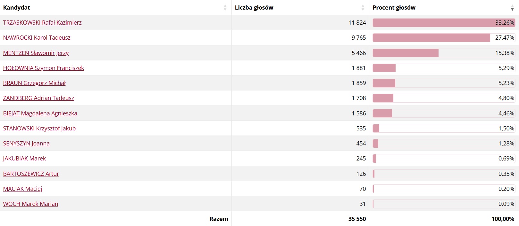The width and height of the screenshot is (519, 226).
Task: Open BIEJAT Magdalena Agnieszka link
Action: pos(40,113)
